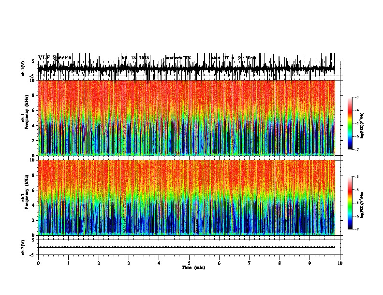Click the ch.1 spectrogram plot
Image resolution: width=383 pixels, height=295 pixels.
point(187,118)
